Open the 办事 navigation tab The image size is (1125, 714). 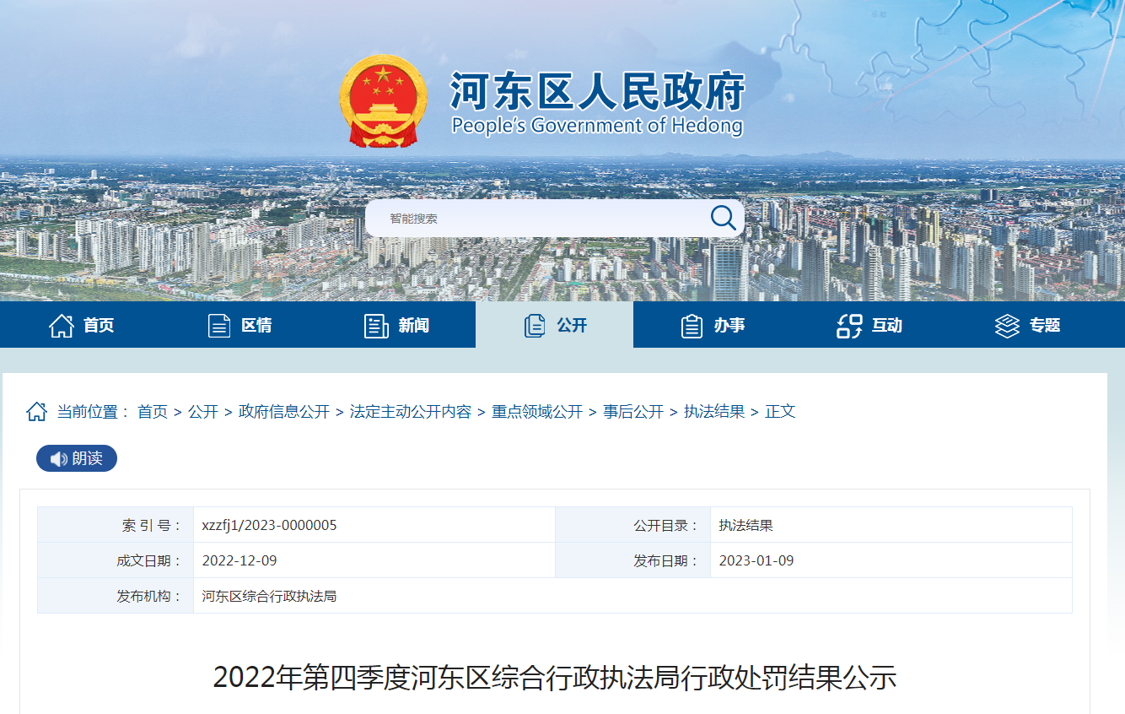pos(729,326)
